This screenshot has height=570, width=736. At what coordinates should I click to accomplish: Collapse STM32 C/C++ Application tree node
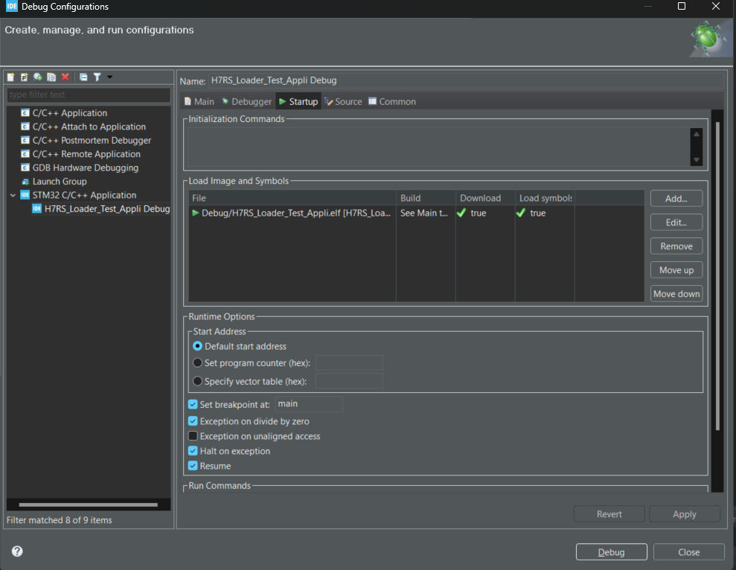[x=12, y=195]
